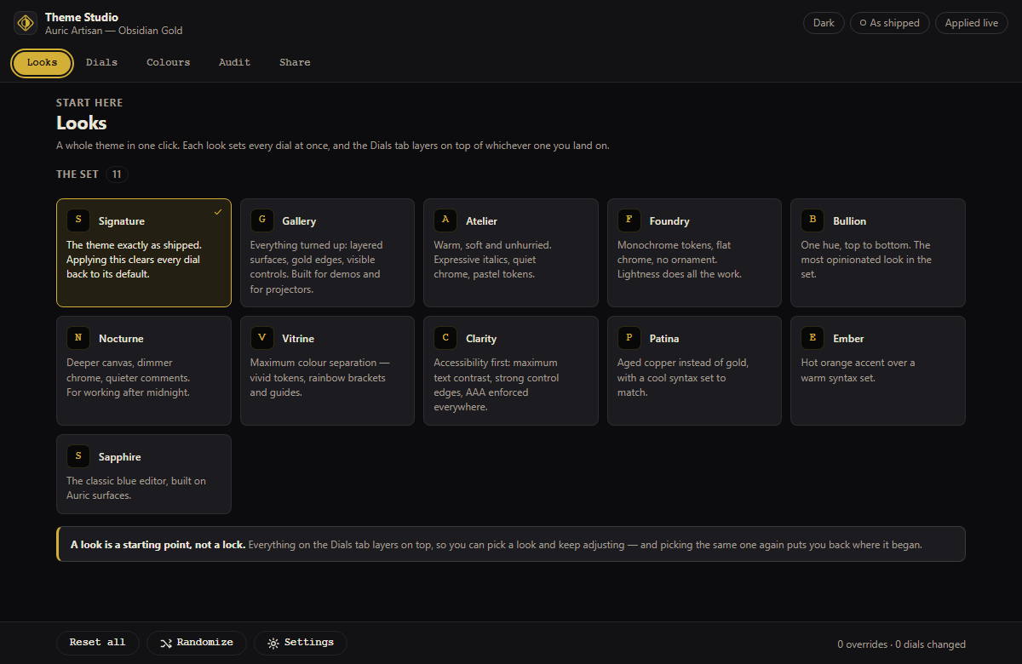The width and height of the screenshot is (1022, 664).
Task: Choose the Ember look title
Action: click(848, 339)
